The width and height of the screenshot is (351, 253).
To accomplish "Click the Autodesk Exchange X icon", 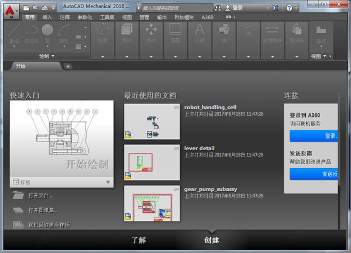I will (x=276, y=8).
